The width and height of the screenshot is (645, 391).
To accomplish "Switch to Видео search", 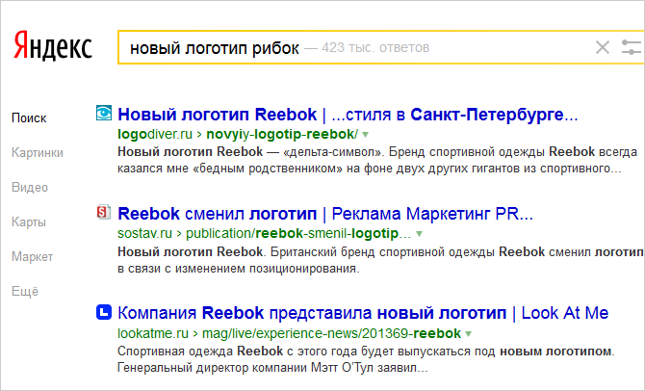I will point(30,187).
